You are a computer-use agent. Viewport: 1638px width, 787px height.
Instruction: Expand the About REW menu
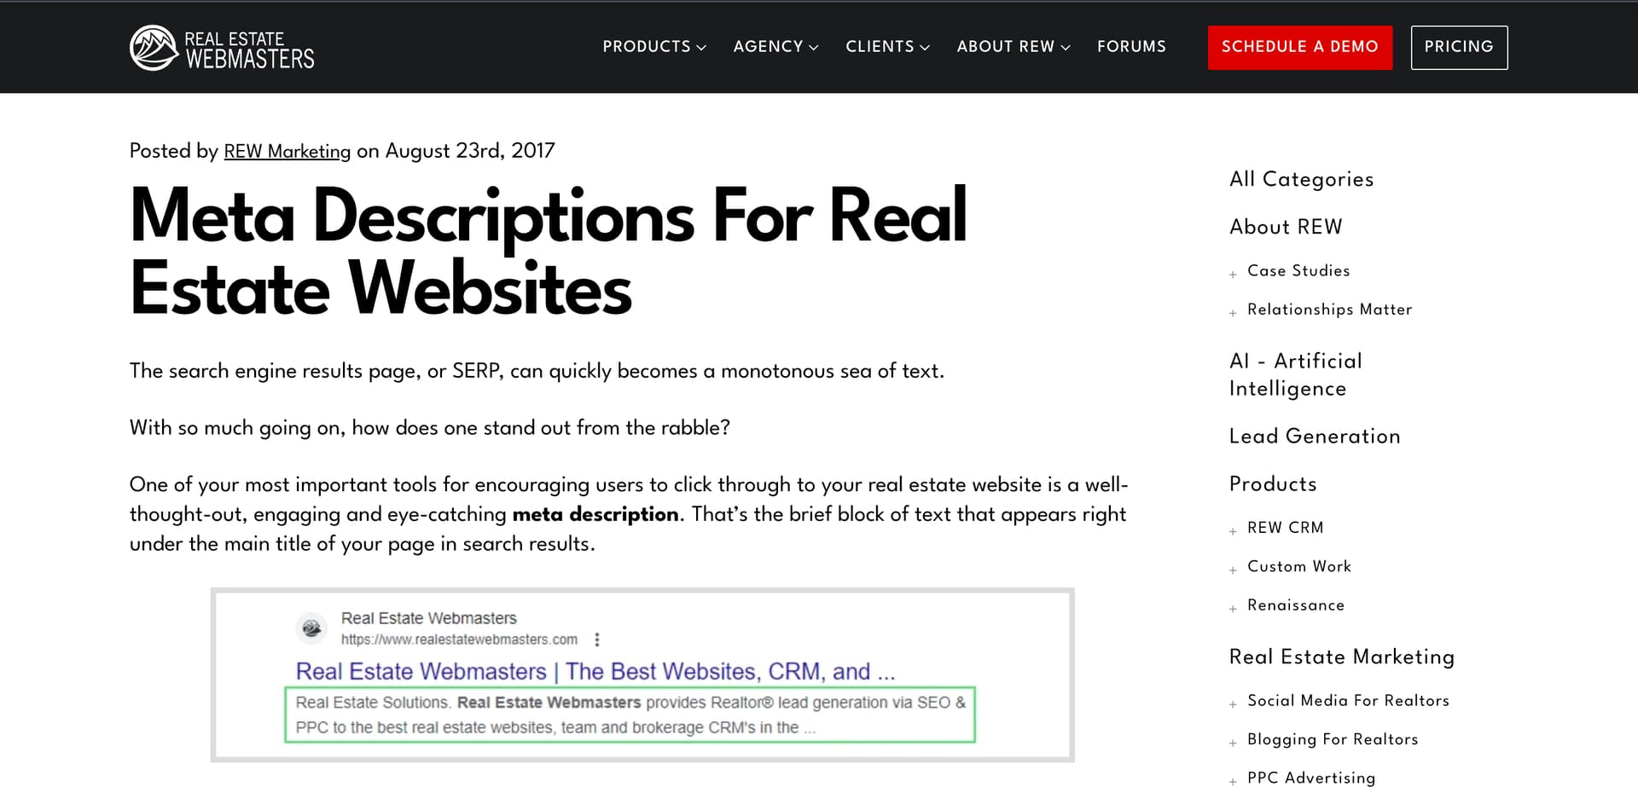point(1014,47)
